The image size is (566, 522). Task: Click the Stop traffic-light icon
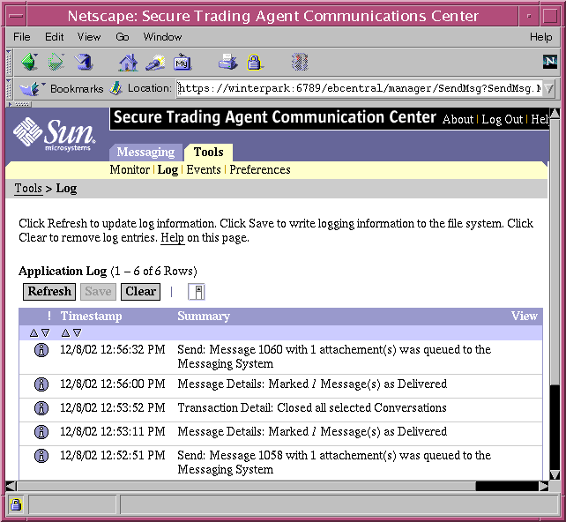click(300, 62)
